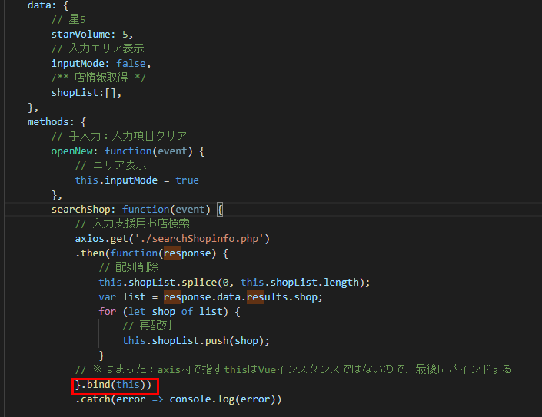Click the "true" value assigned to inputMode
The height and width of the screenshot is (417, 542).
tap(187, 180)
